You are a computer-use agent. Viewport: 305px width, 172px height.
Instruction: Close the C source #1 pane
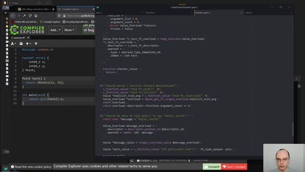28,37
